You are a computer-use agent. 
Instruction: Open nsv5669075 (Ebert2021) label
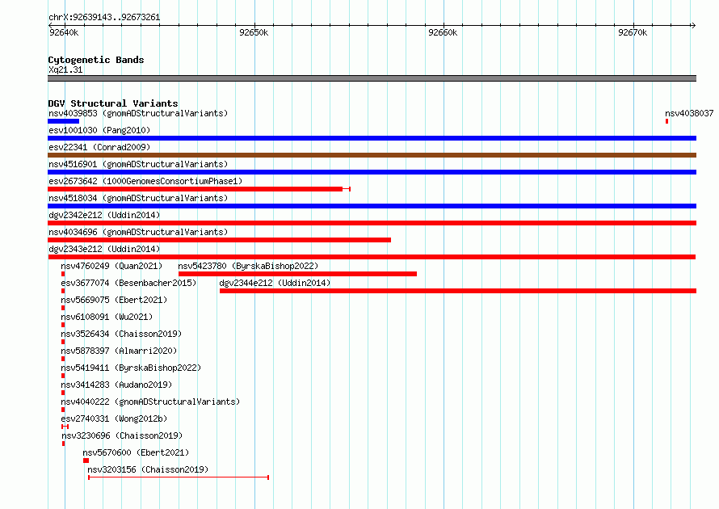[114, 300]
